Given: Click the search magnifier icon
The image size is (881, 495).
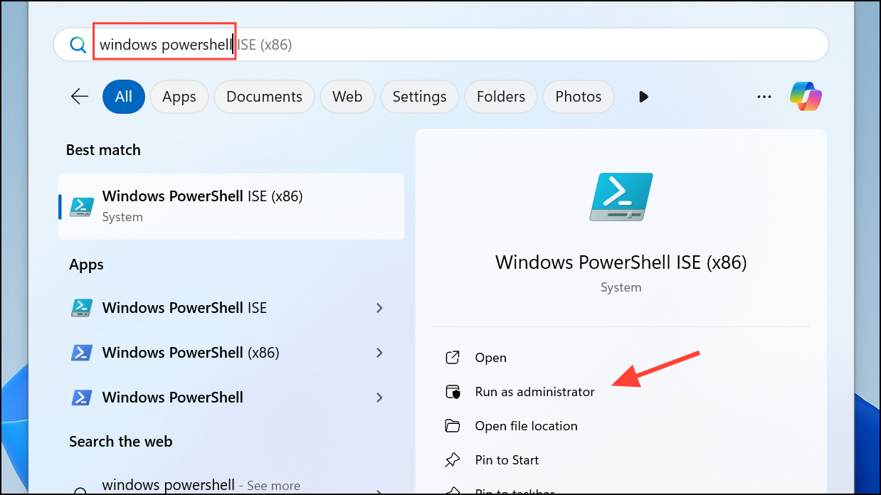Looking at the screenshot, I should (77, 45).
